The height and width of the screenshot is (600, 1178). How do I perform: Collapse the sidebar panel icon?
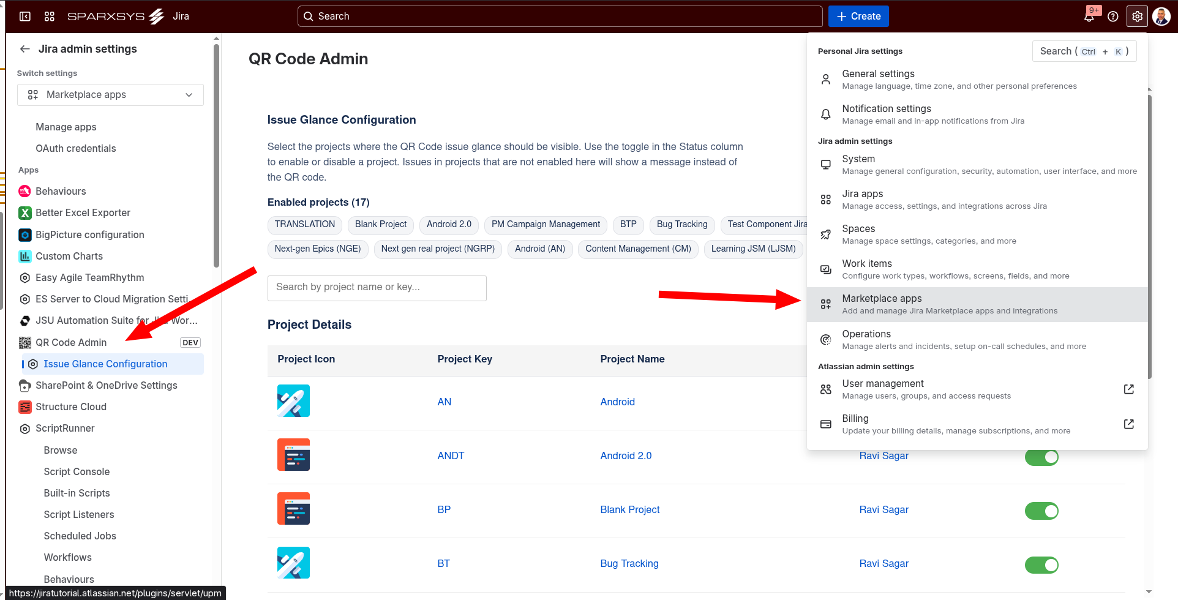tap(25, 17)
